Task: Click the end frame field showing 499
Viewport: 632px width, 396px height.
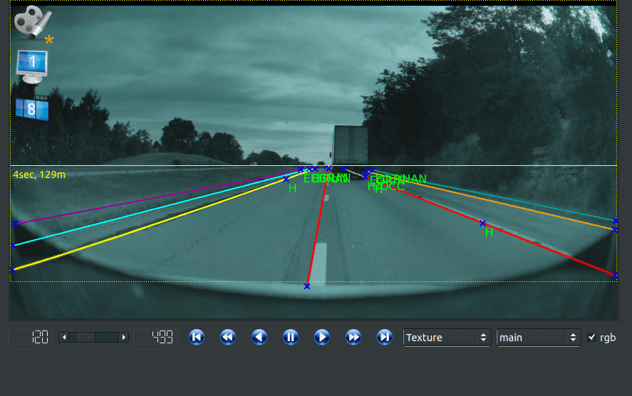Action: coord(155,337)
